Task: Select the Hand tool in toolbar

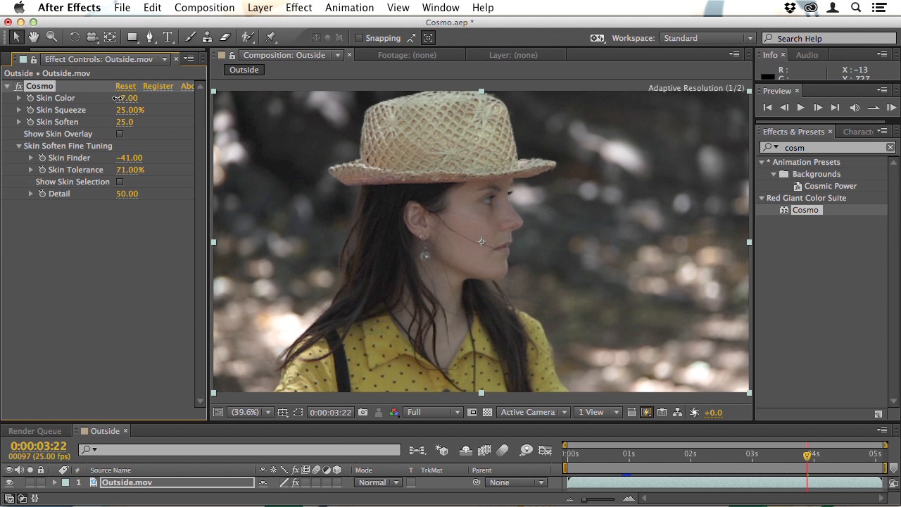Action: tap(33, 37)
